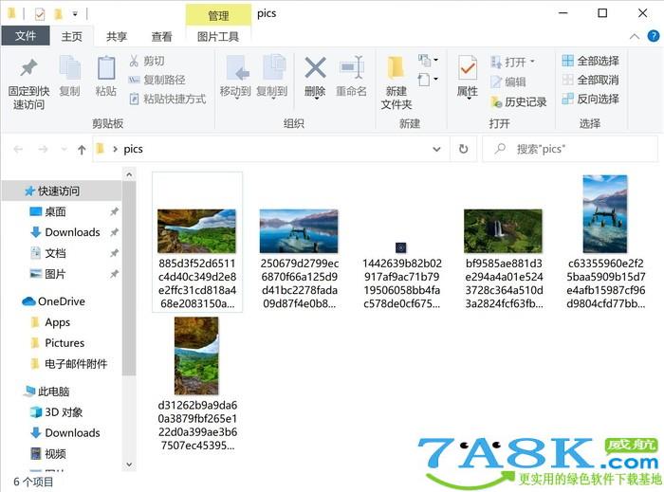Click in the Search pics input field

(570, 149)
